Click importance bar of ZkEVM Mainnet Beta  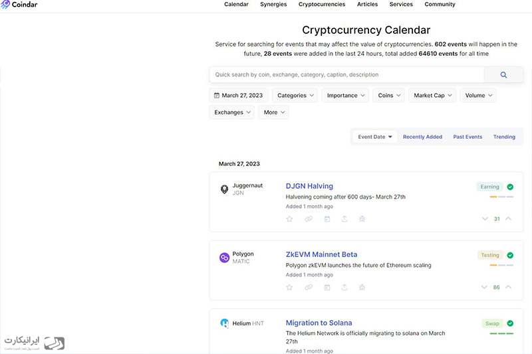point(501,265)
